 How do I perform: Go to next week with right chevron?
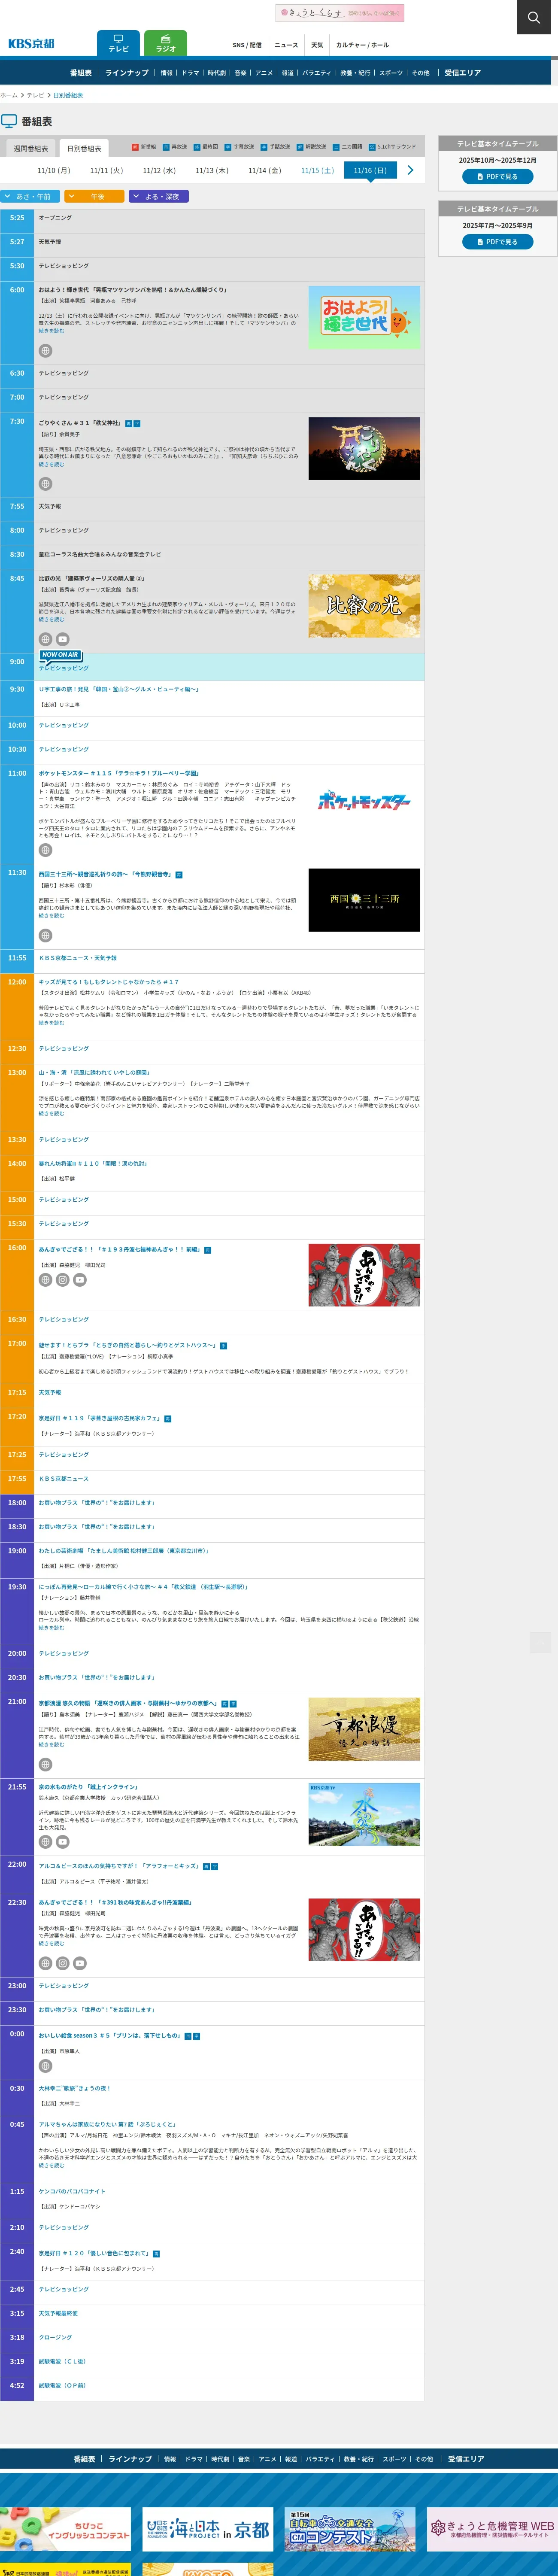pyautogui.click(x=410, y=171)
